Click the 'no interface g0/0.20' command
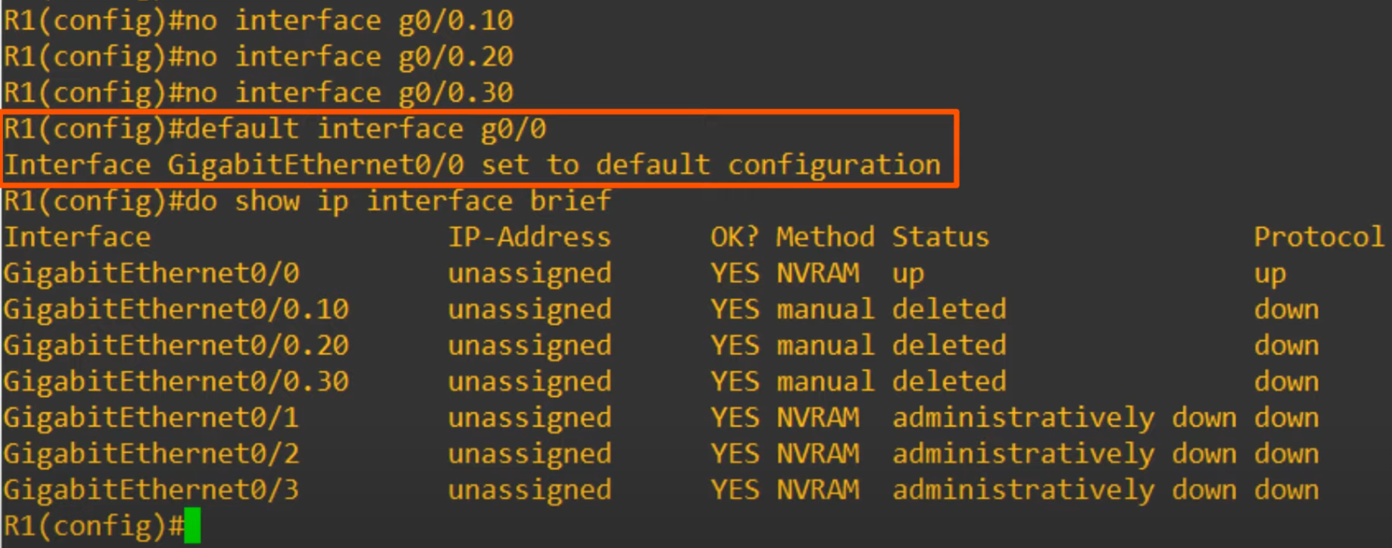 (348, 57)
